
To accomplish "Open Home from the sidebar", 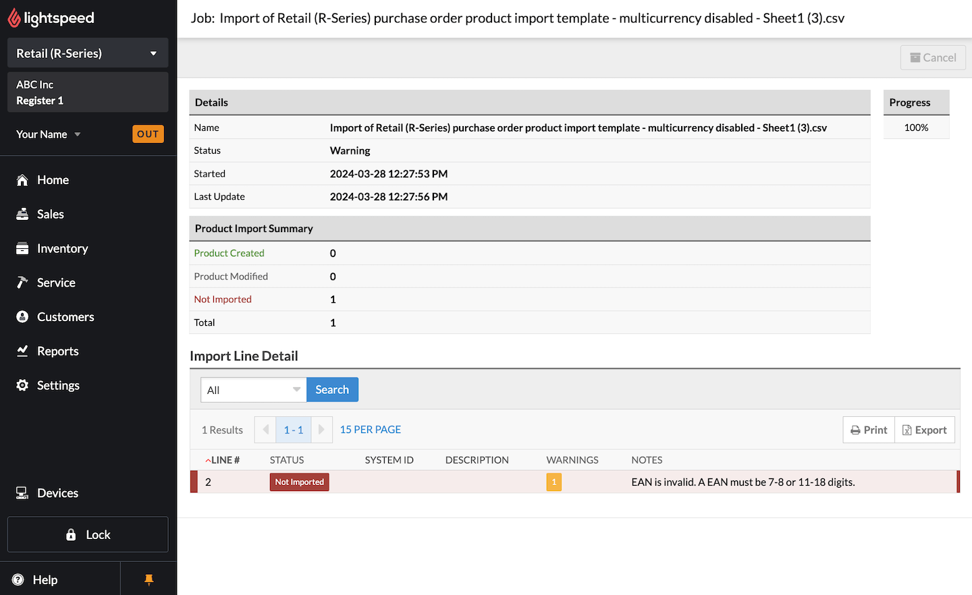I will click(53, 180).
